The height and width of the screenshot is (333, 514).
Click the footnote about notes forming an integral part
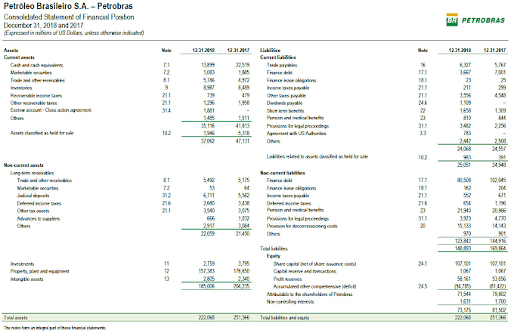[55, 328]
